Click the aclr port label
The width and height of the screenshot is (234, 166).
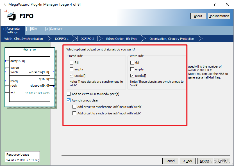pyautogui.click(x=13, y=92)
